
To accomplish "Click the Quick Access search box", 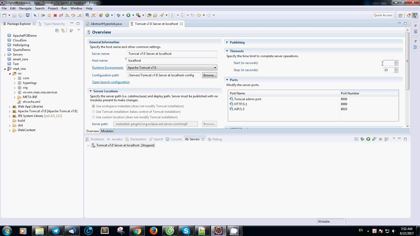I will pos(383,15).
